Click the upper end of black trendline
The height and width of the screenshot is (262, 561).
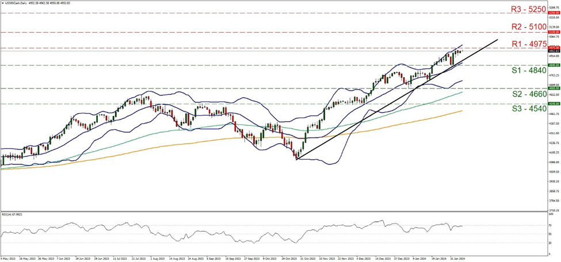coord(497,40)
